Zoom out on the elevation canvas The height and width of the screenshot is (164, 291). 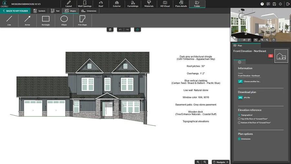pyautogui.click(x=205, y=162)
